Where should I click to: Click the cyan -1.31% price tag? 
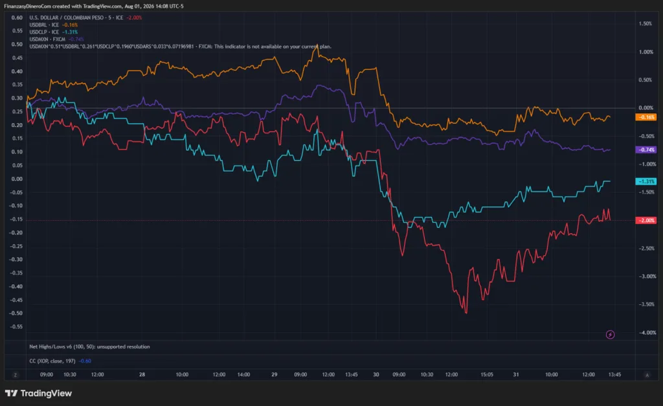(646, 181)
